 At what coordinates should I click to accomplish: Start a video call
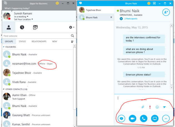pos(132,118)
